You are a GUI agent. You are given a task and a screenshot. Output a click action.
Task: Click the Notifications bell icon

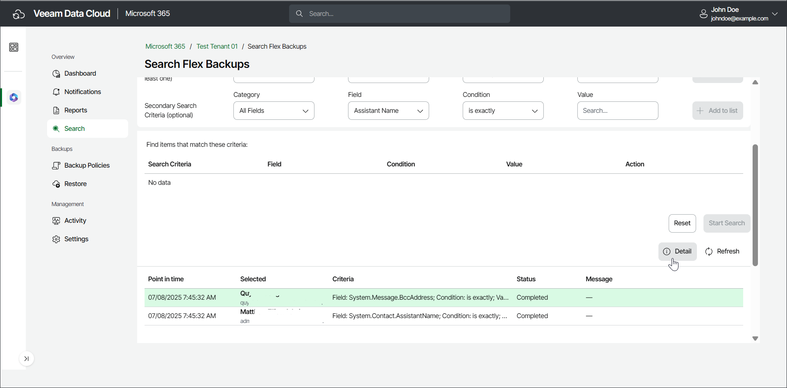pyautogui.click(x=56, y=92)
